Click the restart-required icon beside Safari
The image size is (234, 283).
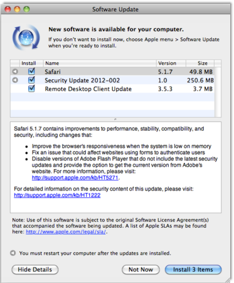(x=15, y=72)
